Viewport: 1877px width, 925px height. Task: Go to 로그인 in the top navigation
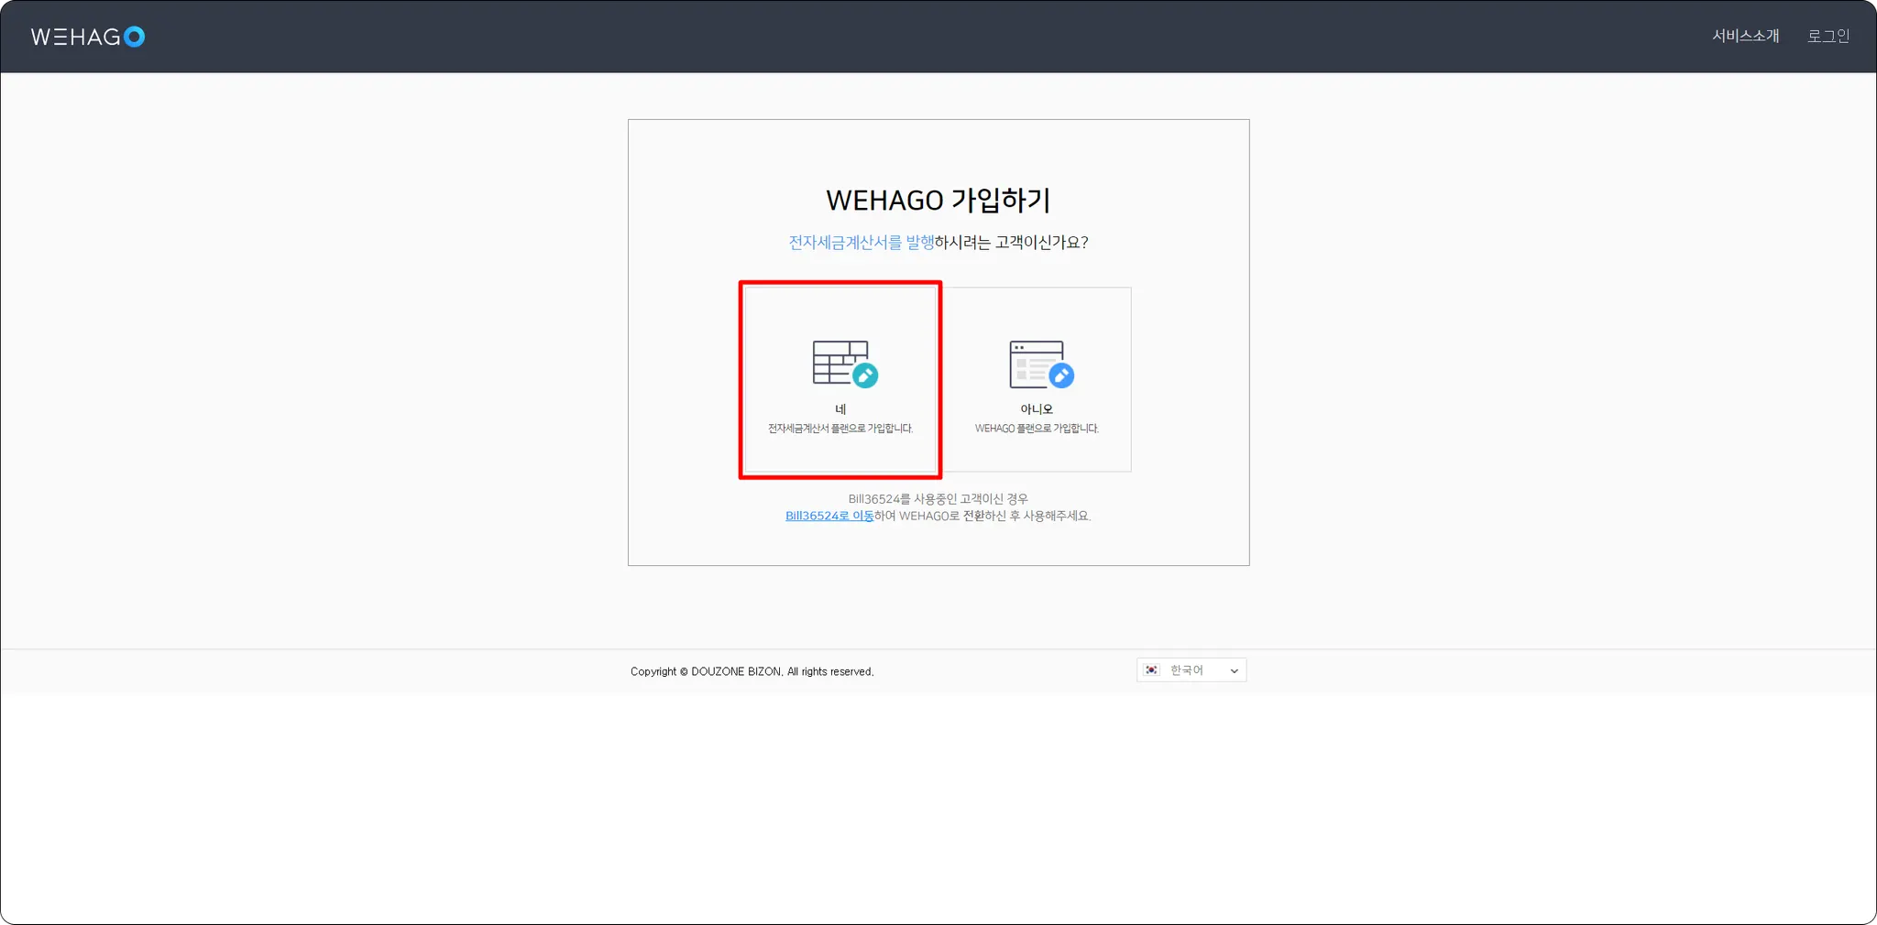pos(1828,36)
